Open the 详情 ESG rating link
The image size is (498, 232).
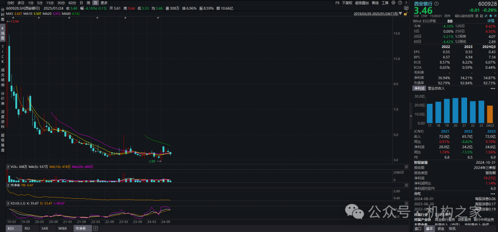[491, 21]
